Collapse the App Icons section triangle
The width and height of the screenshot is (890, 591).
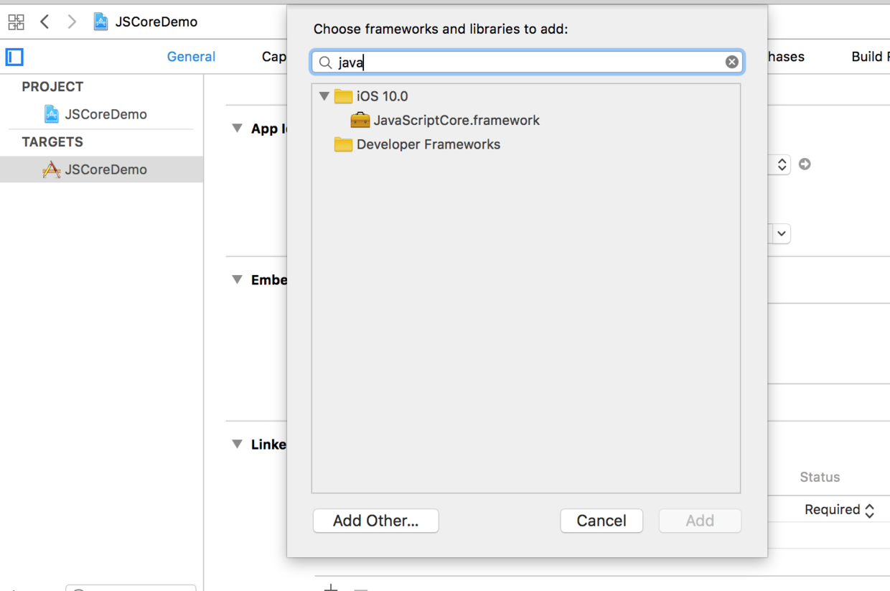point(237,129)
